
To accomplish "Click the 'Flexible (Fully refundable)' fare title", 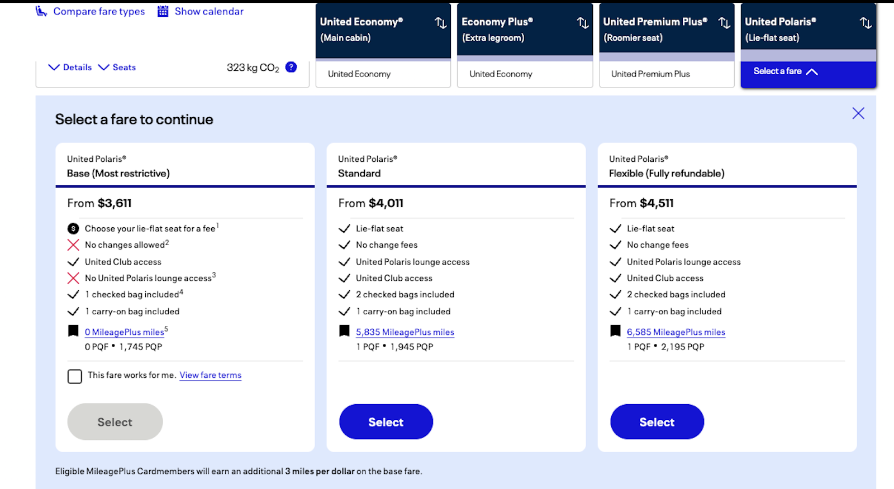I will pyautogui.click(x=667, y=174).
